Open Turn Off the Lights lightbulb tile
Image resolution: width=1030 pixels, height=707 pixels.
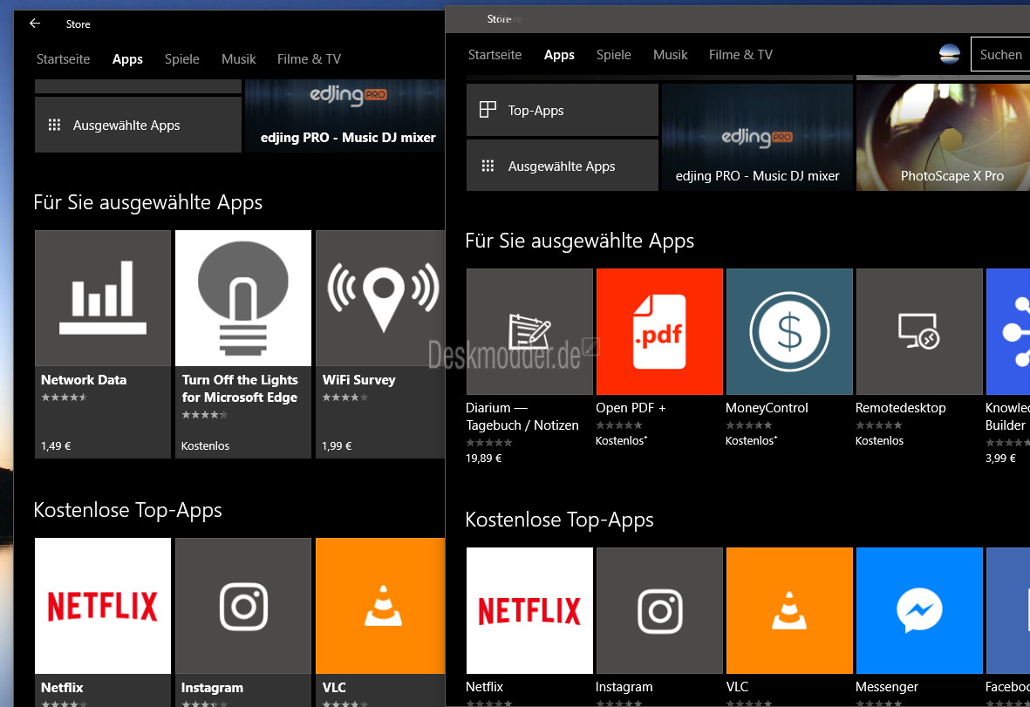(x=243, y=344)
